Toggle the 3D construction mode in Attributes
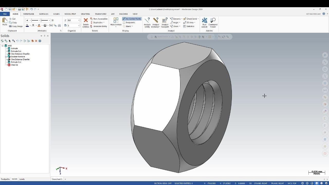The height and width of the screenshot is (185, 329). pos(52,20)
